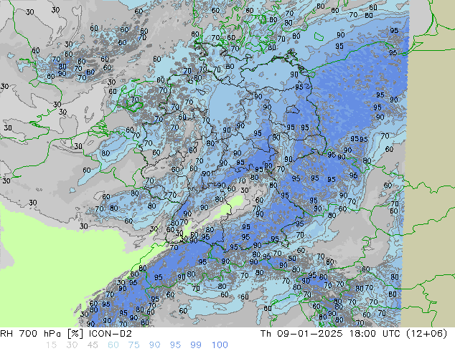Select legend value 90 in bottom scale
The height and width of the screenshot is (351, 455).
[154, 345]
